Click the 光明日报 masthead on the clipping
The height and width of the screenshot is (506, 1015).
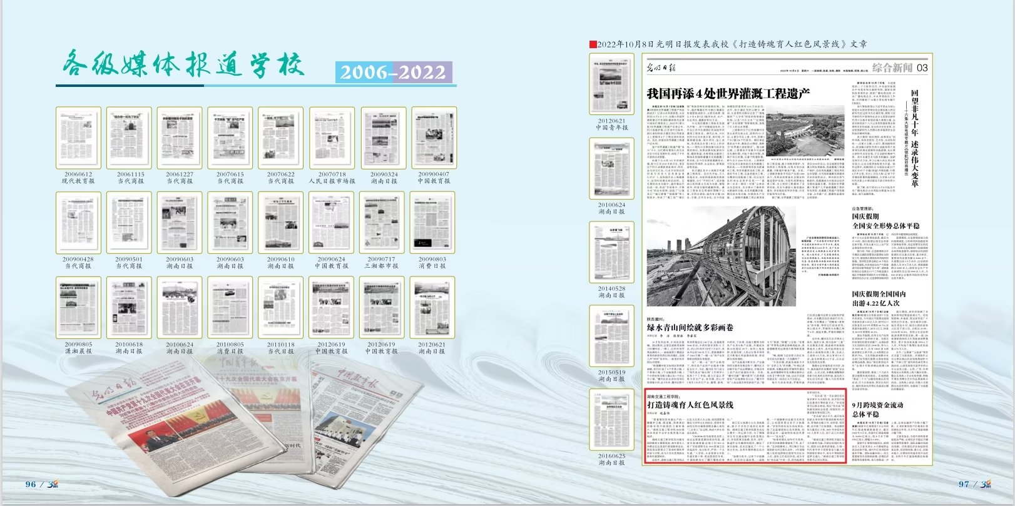(661, 68)
